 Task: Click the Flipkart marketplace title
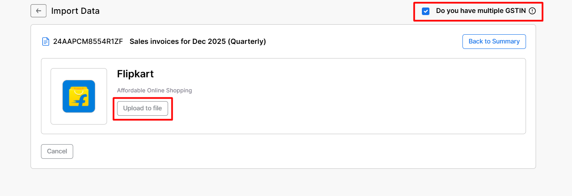pos(135,74)
